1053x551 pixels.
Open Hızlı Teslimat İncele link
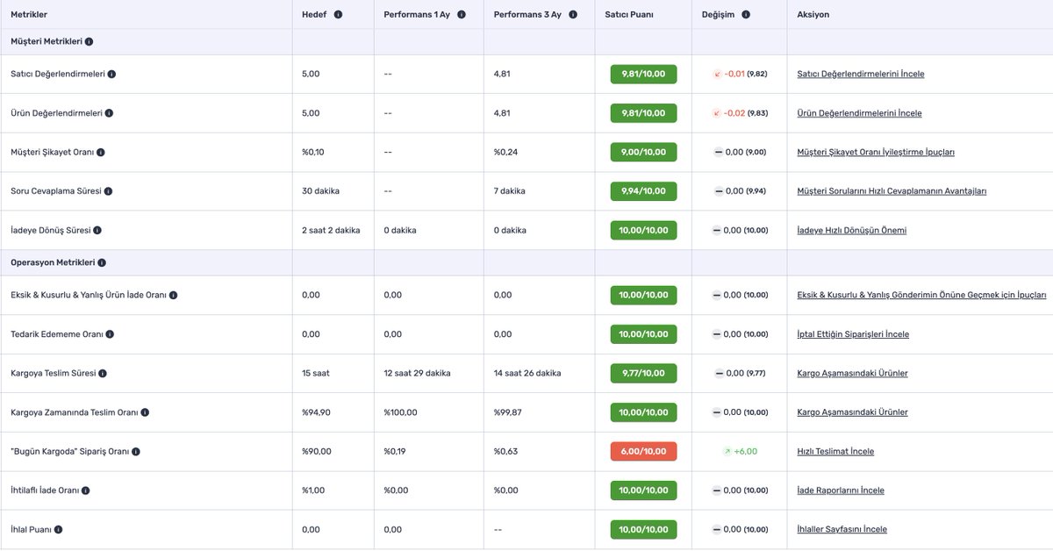point(835,452)
